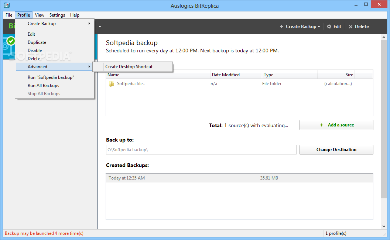Click the Change Destination button
390x240 pixels.
tap(336, 150)
